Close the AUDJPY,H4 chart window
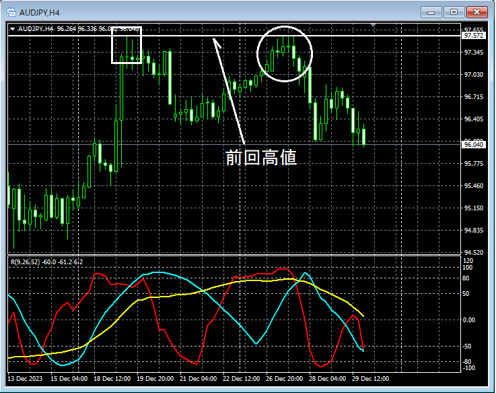 click(477, 12)
